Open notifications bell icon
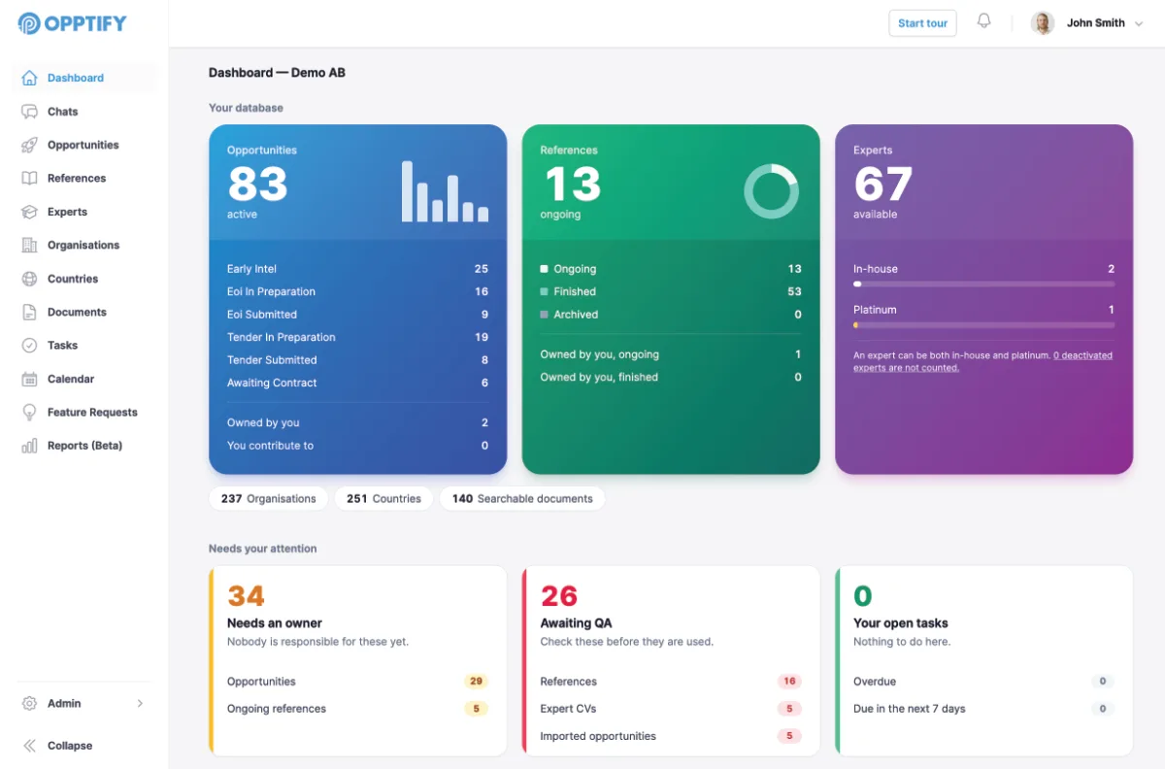Viewport: 1165px width, 769px height. tap(983, 21)
